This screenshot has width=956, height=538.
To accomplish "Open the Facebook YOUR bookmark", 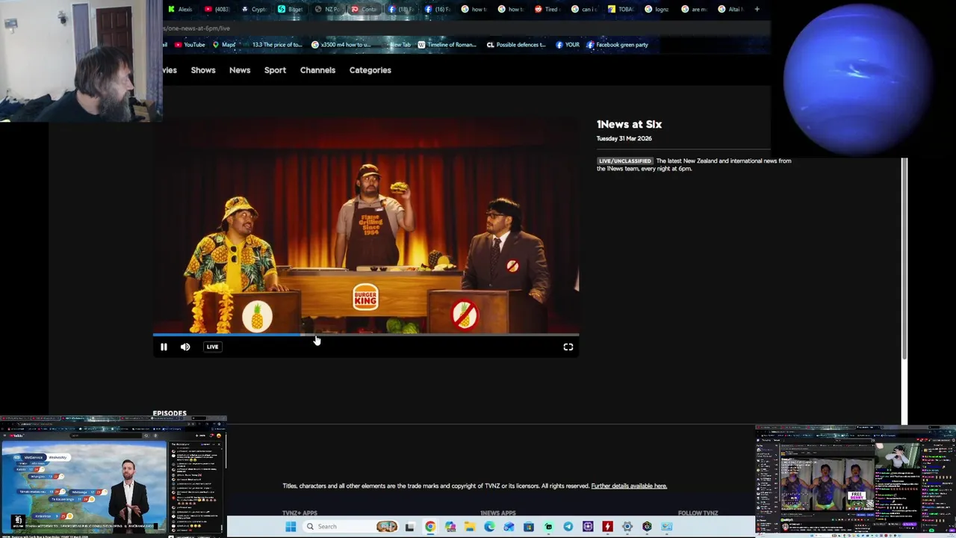I will [x=568, y=45].
